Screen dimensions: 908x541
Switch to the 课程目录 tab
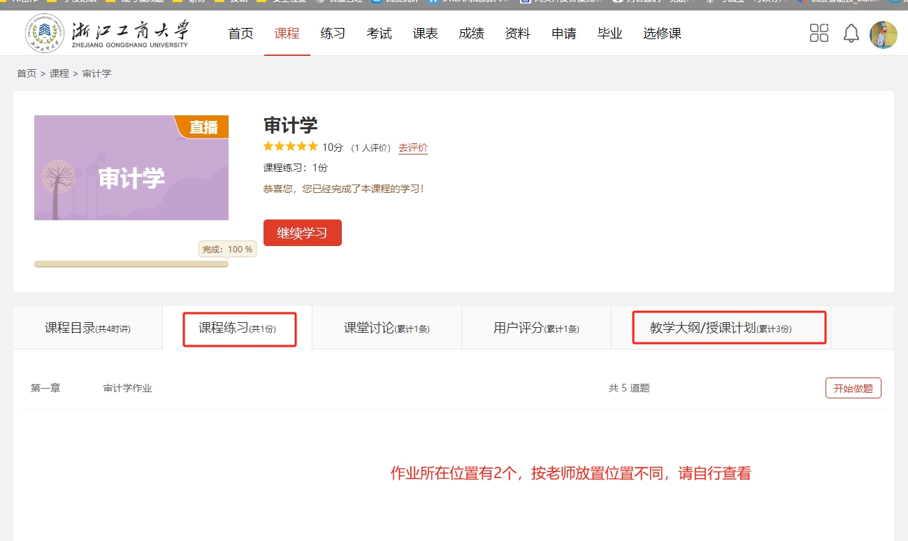[x=87, y=328]
